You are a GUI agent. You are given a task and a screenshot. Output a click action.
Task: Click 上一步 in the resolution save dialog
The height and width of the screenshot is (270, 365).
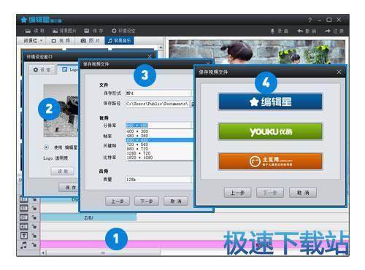point(118,201)
